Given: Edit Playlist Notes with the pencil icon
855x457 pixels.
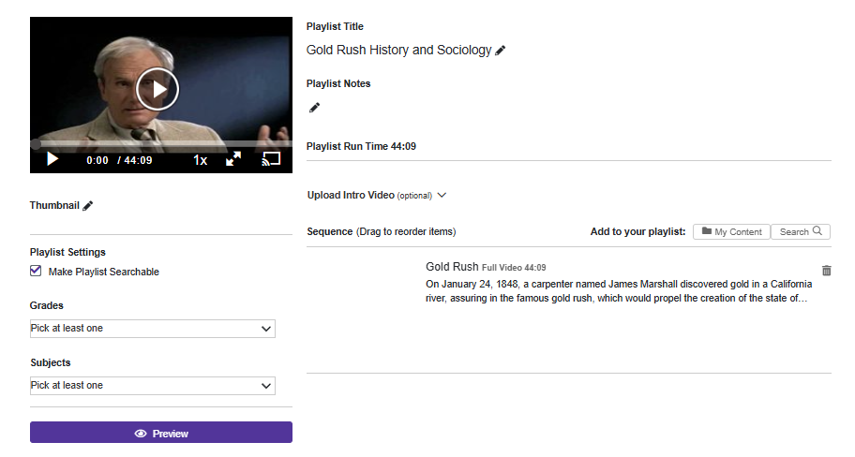Looking at the screenshot, I should coord(315,108).
